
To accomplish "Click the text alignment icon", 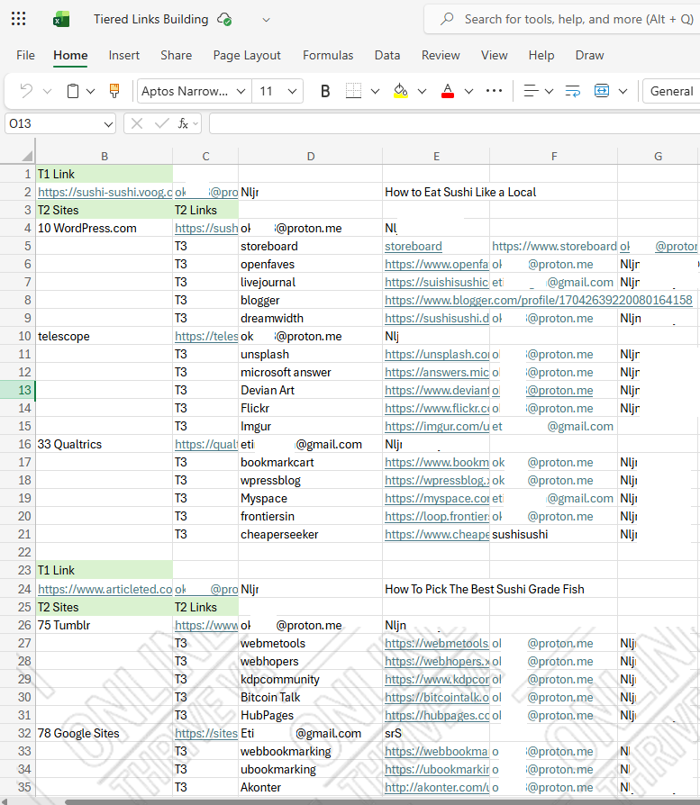I will (531, 91).
